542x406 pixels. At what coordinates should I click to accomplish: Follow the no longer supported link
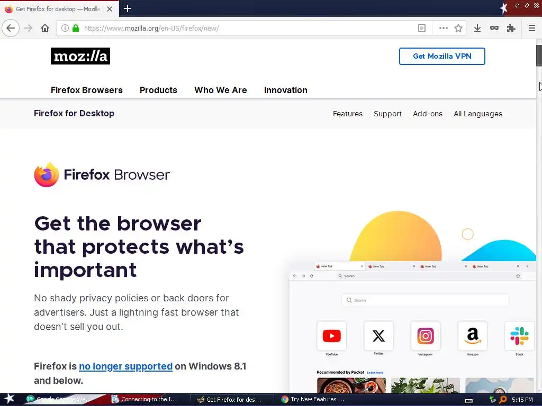[125, 366]
